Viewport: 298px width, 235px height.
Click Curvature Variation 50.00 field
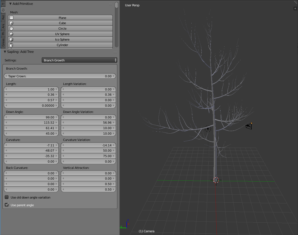88,150
